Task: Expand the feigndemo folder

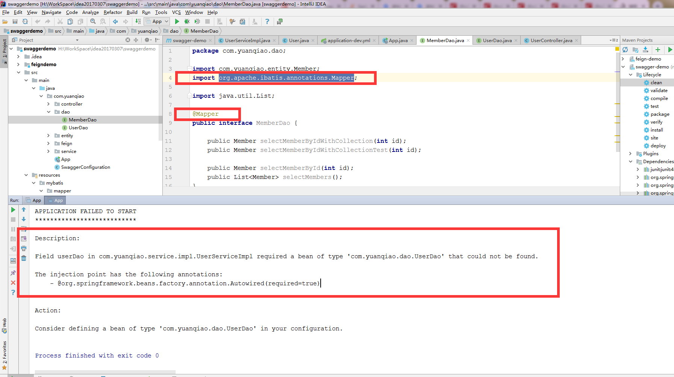Action: coord(18,65)
